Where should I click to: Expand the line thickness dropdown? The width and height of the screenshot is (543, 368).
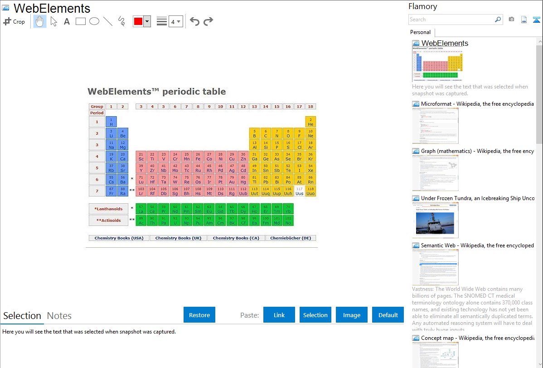pos(176,21)
